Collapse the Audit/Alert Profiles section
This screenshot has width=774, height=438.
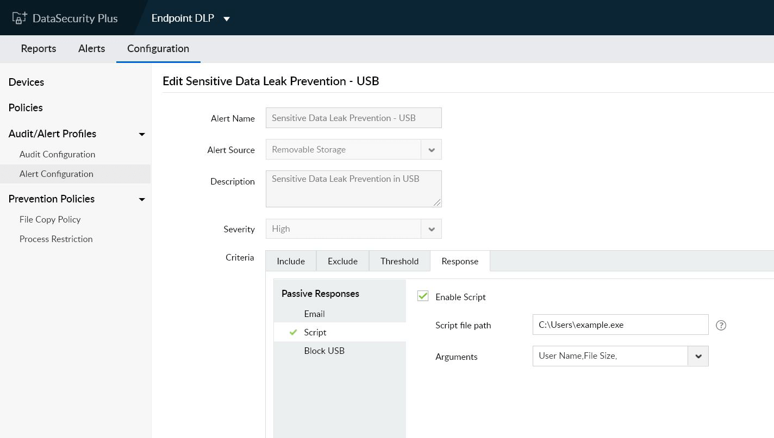(x=142, y=134)
